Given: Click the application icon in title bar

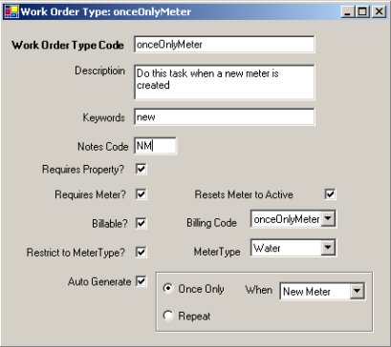Looking at the screenshot, I should pyautogui.click(x=11, y=11).
